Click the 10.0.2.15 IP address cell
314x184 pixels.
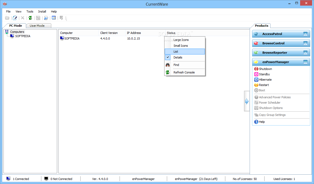click(x=134, y=38)
